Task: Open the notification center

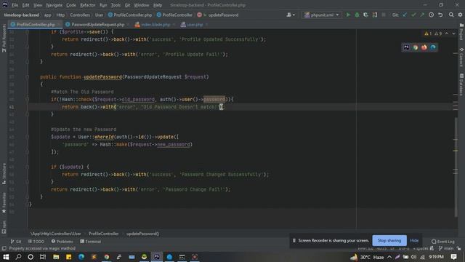Action: (x=453, y=257)
